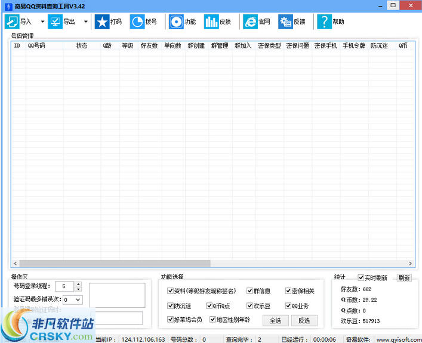Viewport: 422px width, 343px height.
Task: Click the 单向数 column header
Action: click(x=173, y=46)
